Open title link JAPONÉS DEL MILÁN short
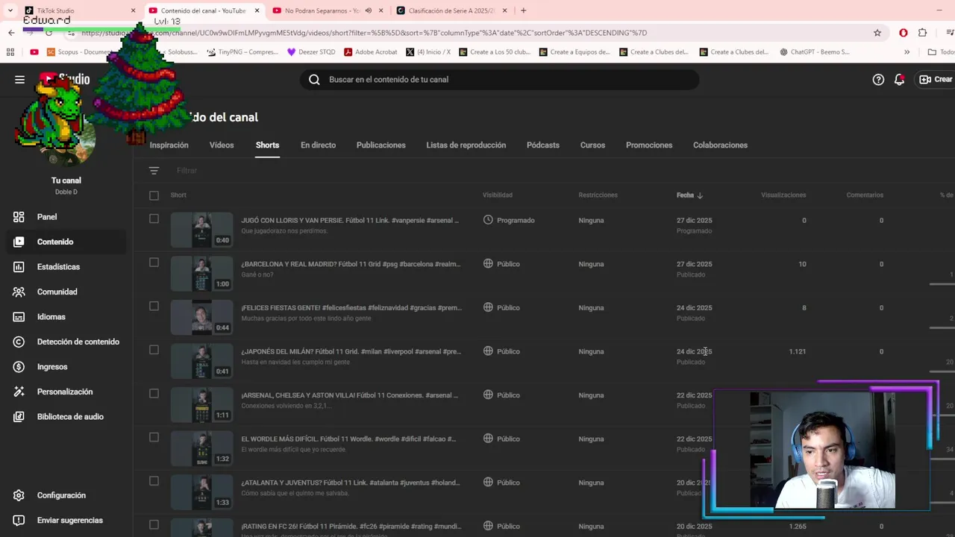The height and width of the screenshot is (537, 955). pos(351,351)
